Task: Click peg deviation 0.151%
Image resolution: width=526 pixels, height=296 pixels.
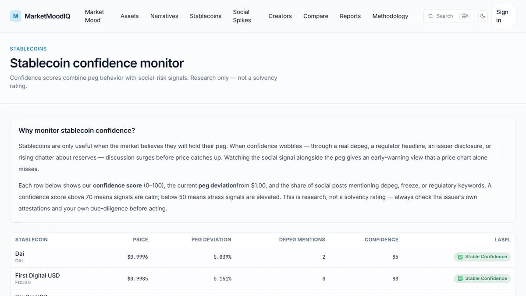Action: (222, 278)
